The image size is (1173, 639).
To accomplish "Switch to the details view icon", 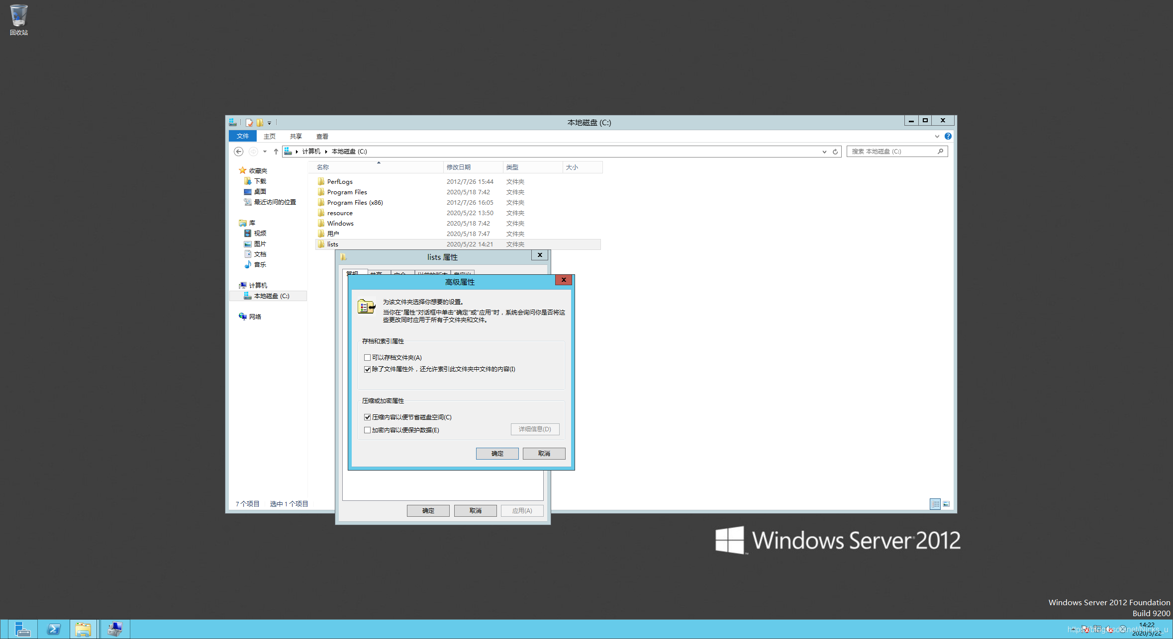I will [935, 504].
